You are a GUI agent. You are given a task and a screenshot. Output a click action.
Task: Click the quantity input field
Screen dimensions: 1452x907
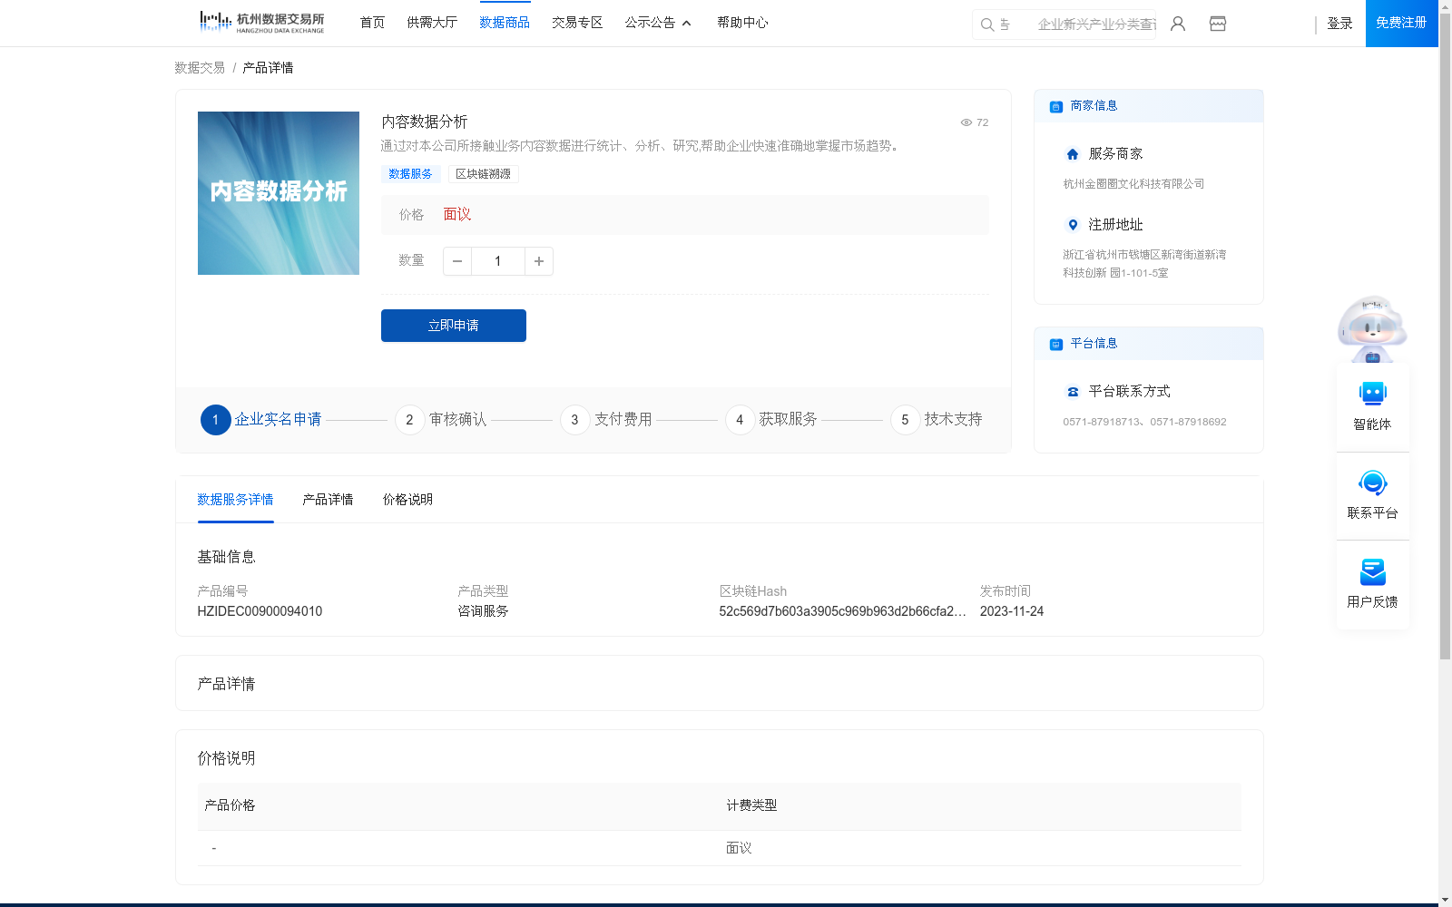(498, 261)
